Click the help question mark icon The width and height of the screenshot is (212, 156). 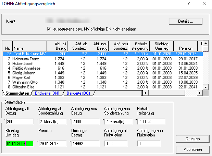189,3
